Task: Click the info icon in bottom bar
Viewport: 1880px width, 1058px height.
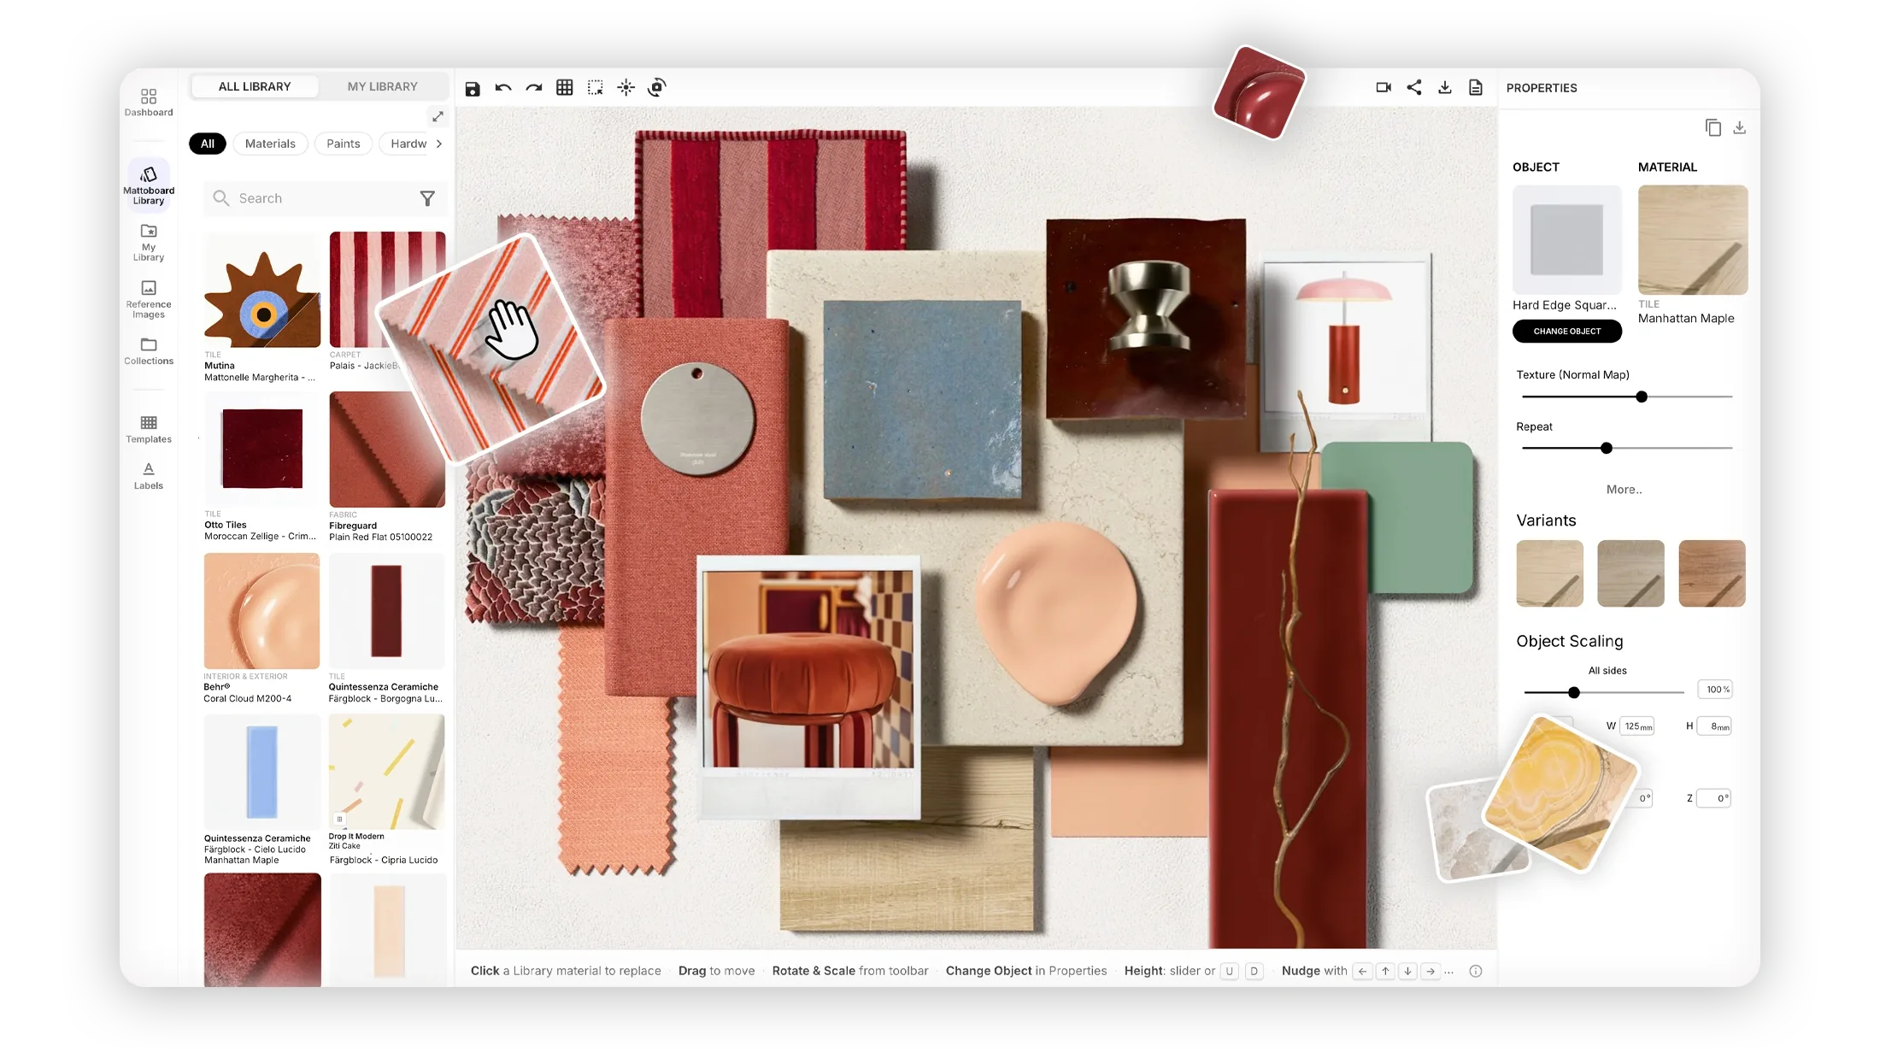Action: [x=1476, y=971]
